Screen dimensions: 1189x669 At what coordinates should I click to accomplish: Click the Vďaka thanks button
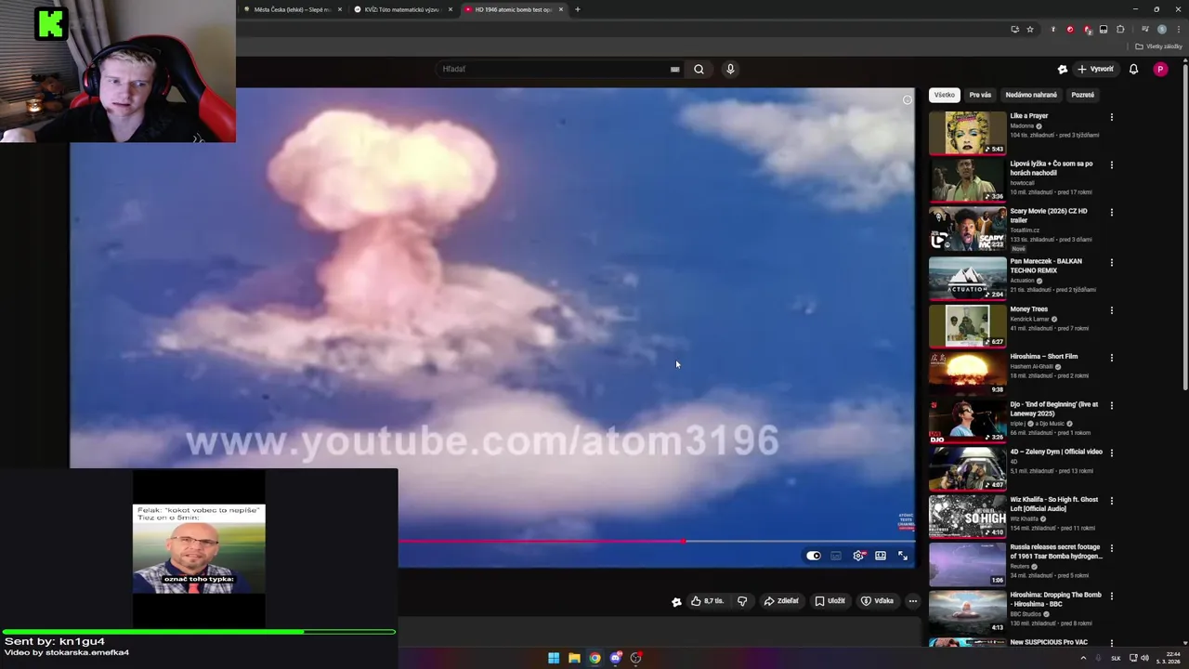pos(878,601)
